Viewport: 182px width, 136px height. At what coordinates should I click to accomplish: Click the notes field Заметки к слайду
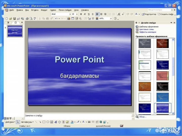[x=78, y=117]
